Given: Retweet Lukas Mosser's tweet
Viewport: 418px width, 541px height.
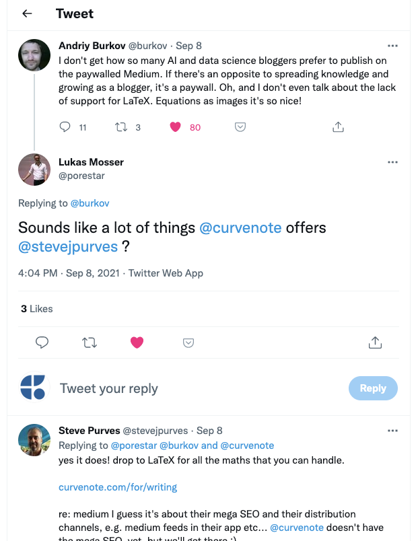Looking at the screenshot, I should click(89, 342).
